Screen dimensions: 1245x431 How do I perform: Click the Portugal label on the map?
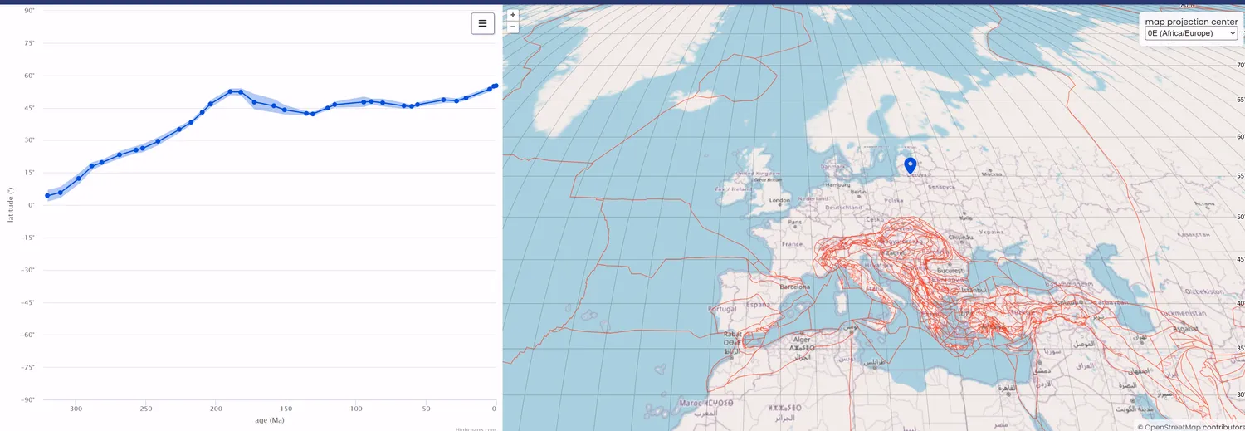pyautogui.click(x=722, y=309)
